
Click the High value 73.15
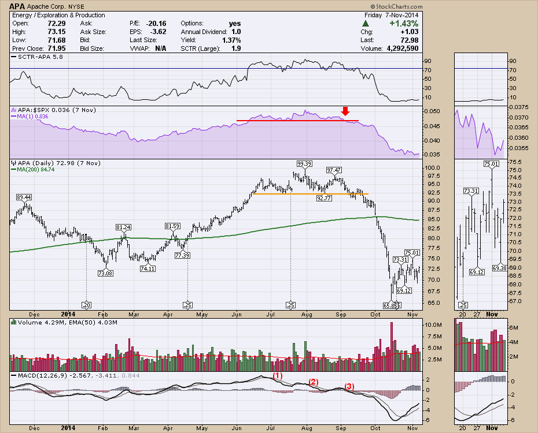(x=57, y=32)
